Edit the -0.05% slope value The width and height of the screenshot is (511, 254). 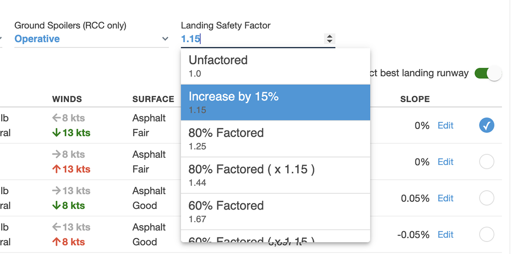pyautogui.click(x=445, y=234)
